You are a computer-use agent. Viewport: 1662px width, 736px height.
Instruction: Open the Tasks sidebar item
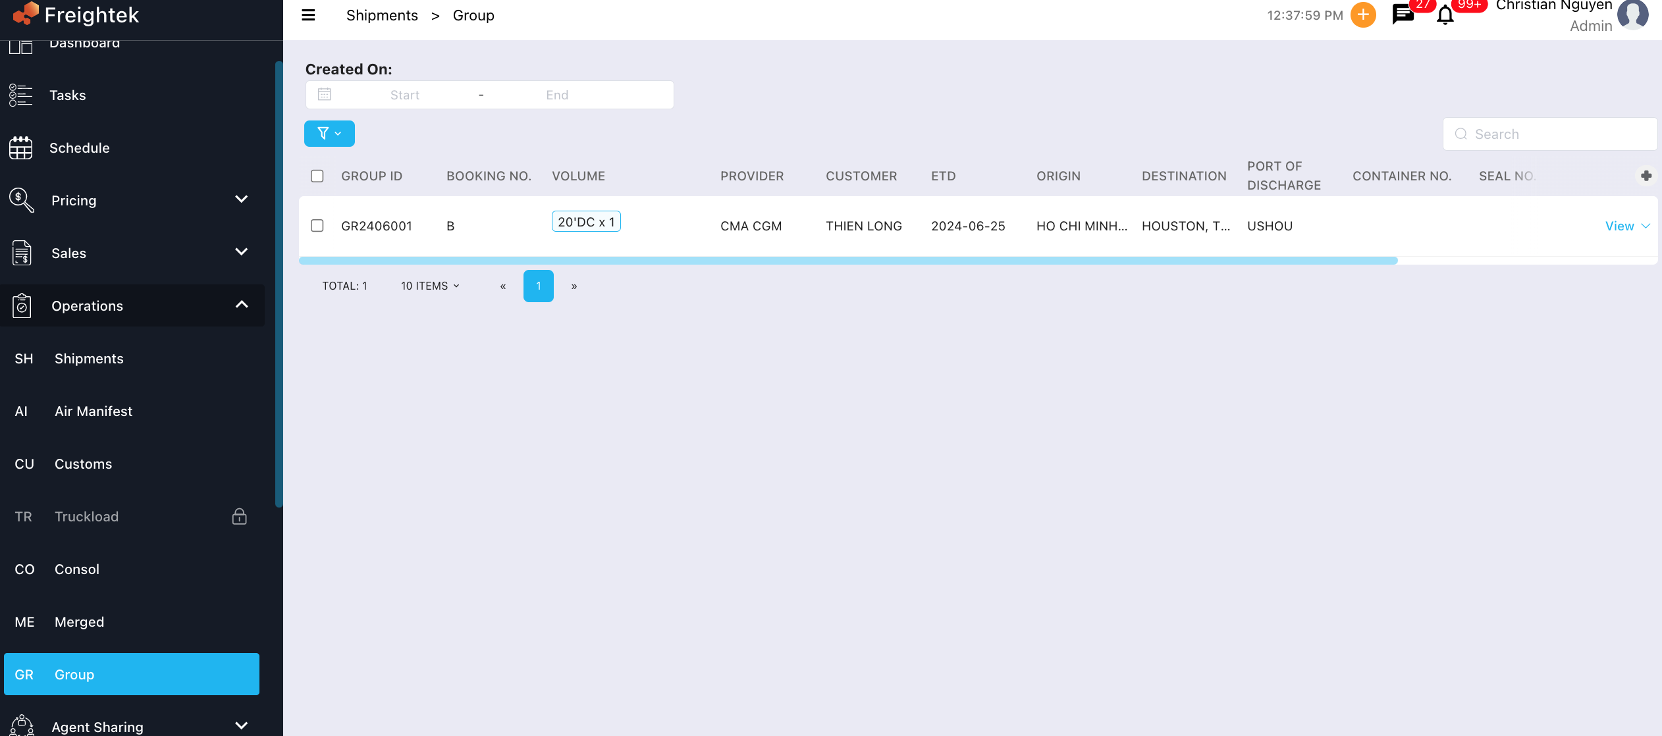pos(68,95)
